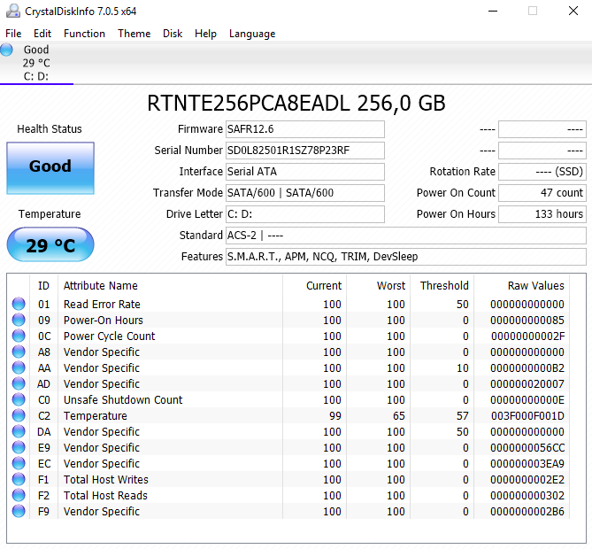Select the C: D: disk tab
The height and width of the screenshot is (549, 592).
[x=36, y=76]
